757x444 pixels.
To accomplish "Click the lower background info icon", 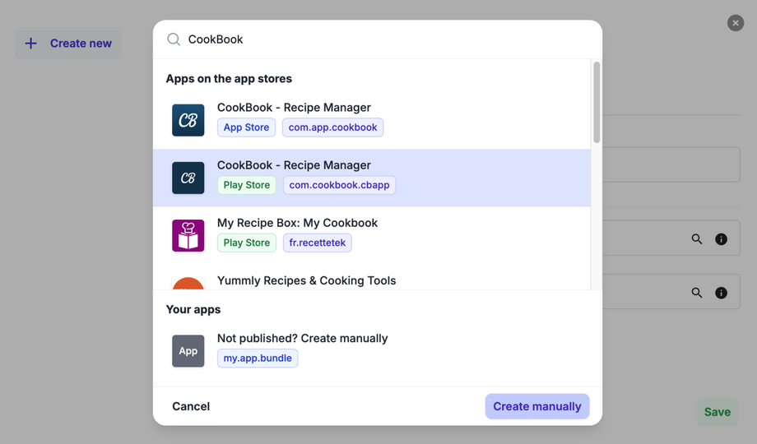I will (x=722, y=294).
